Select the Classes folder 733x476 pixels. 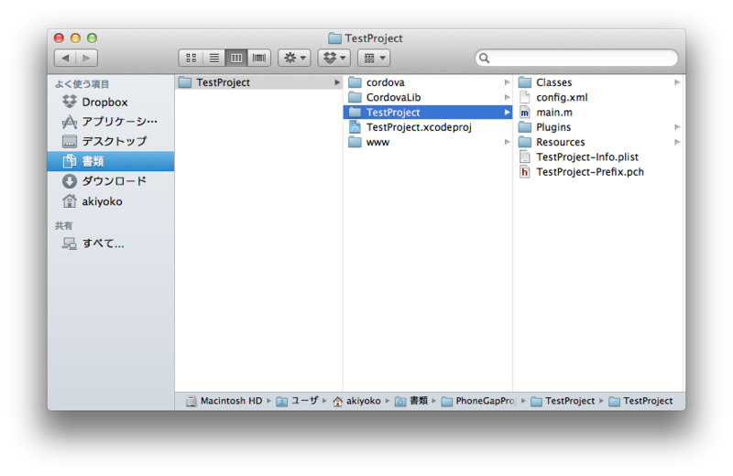click(598, 82)
